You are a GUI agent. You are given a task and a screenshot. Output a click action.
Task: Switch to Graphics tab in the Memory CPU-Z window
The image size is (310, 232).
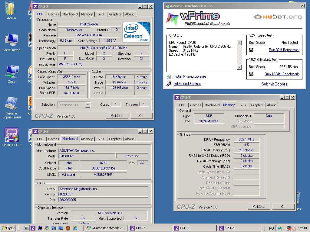pyautogui.click(x=257, y=105)
